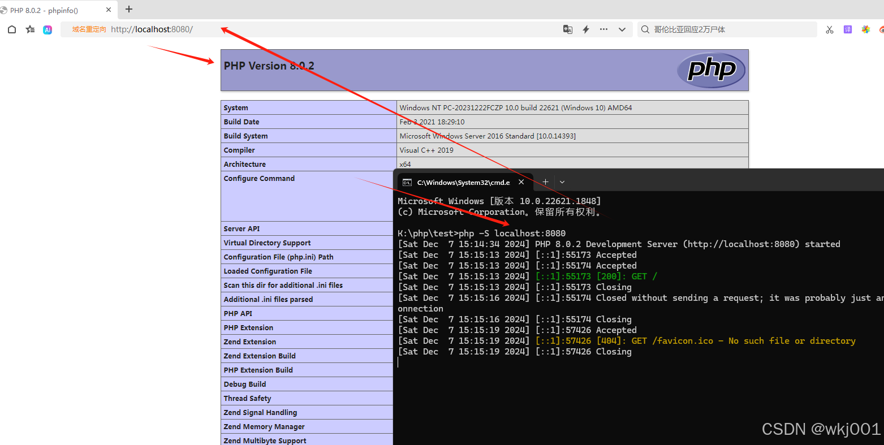The image size is (884, 445).
Task: Click the 'Development Server' started log line
Action: pos(619,244)
